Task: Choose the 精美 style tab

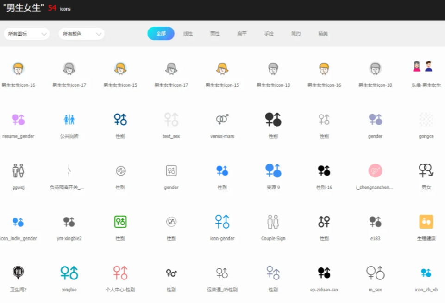Action: click(x=323, y=34)
